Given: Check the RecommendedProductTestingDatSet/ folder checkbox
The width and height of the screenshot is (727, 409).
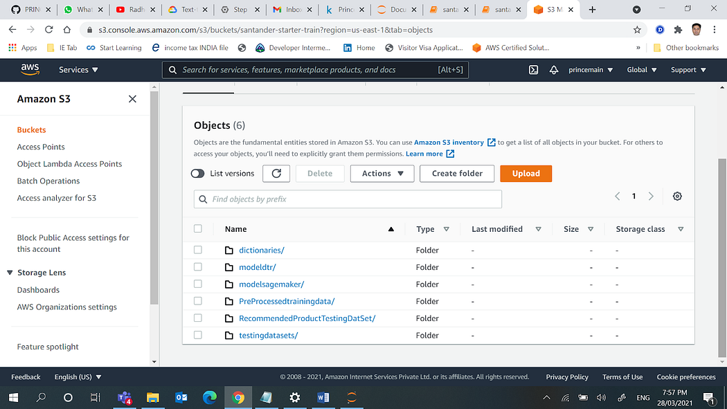Looking at the screenshot, I should pos(198,318).
